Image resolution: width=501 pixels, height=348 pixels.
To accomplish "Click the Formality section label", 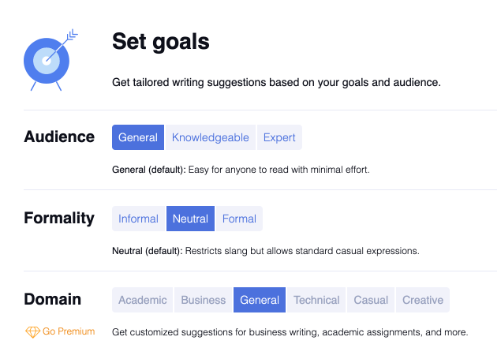I will 59,219.
